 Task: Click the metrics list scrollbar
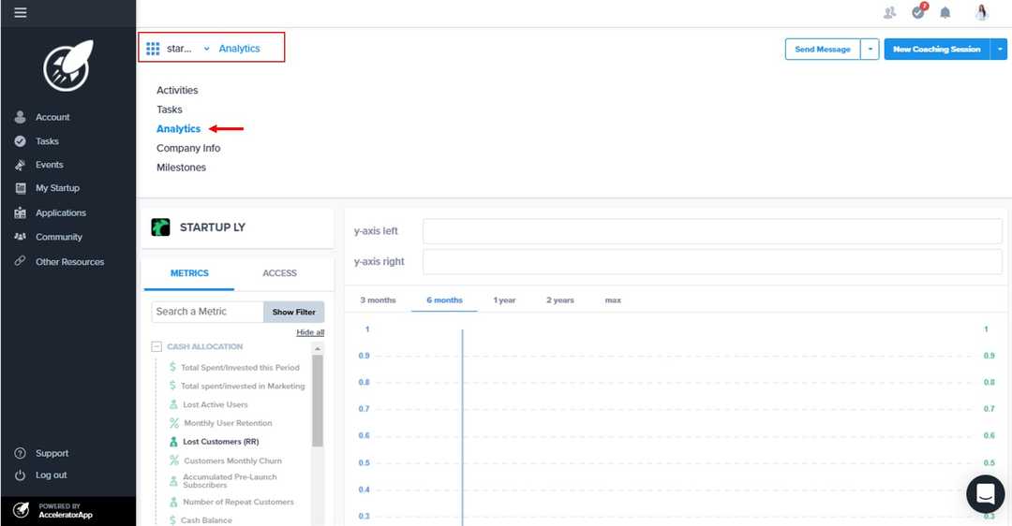tap(317, 400)
